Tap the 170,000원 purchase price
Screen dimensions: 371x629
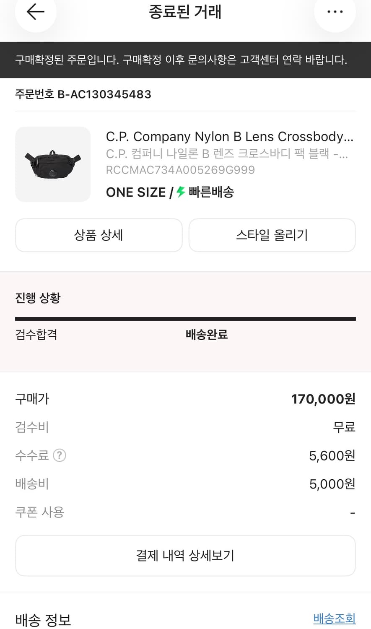pyautogui.click(x=323, y=399)
